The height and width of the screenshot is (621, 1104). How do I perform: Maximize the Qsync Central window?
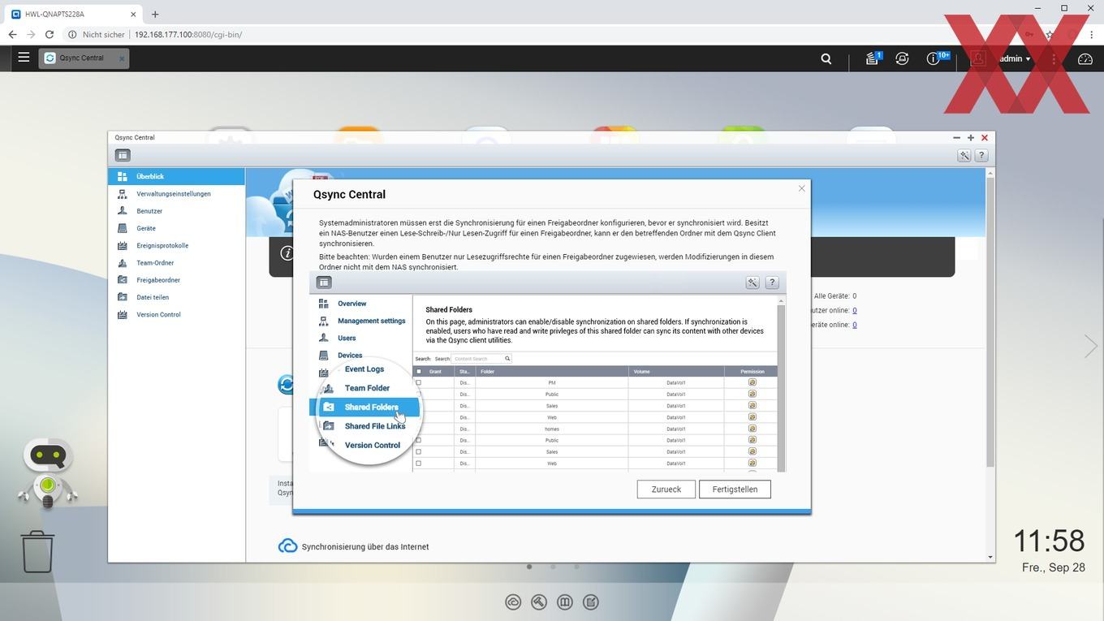970,138
